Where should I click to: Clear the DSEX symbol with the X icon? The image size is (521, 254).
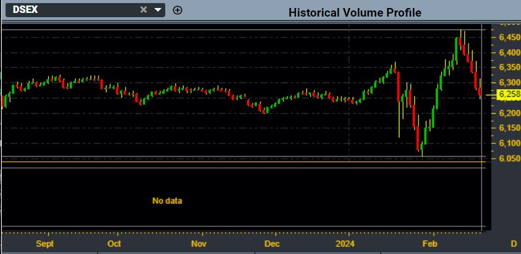coord(144,10)
